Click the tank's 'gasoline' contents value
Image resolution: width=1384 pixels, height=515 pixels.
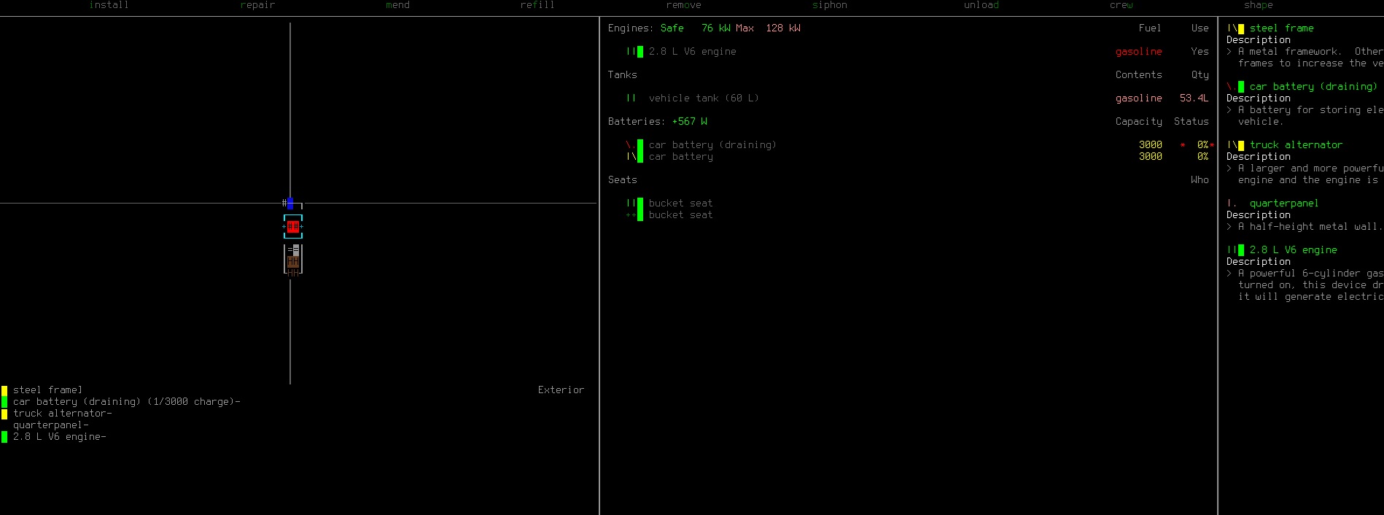pyautogui.click(x=1139, y=98)
